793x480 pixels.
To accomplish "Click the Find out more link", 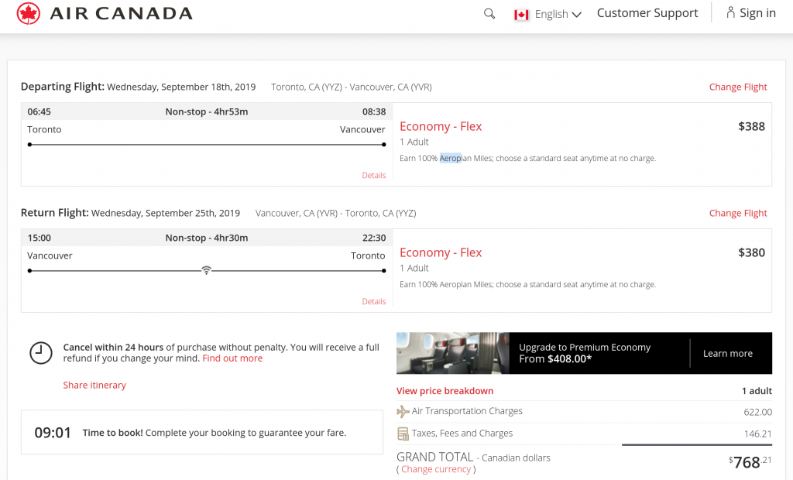I will coord(232,358).
